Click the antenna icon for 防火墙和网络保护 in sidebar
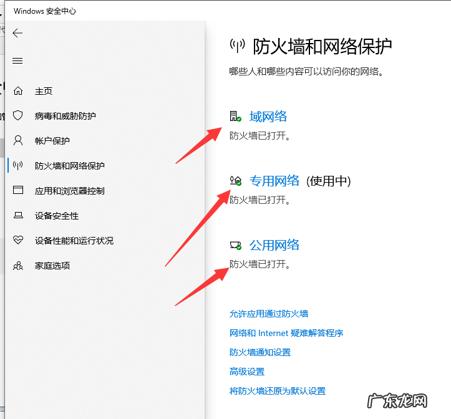Viewport: 451px width, 419px height. tap(18, 165)
